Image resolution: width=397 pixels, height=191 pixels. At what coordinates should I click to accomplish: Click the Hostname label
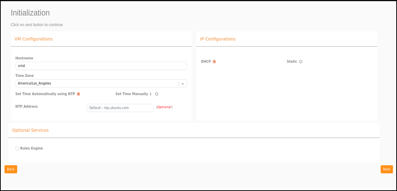(24, 58)
